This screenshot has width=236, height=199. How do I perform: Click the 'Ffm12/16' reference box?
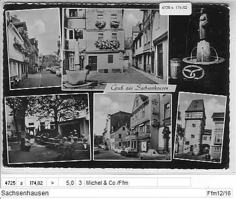219,193
